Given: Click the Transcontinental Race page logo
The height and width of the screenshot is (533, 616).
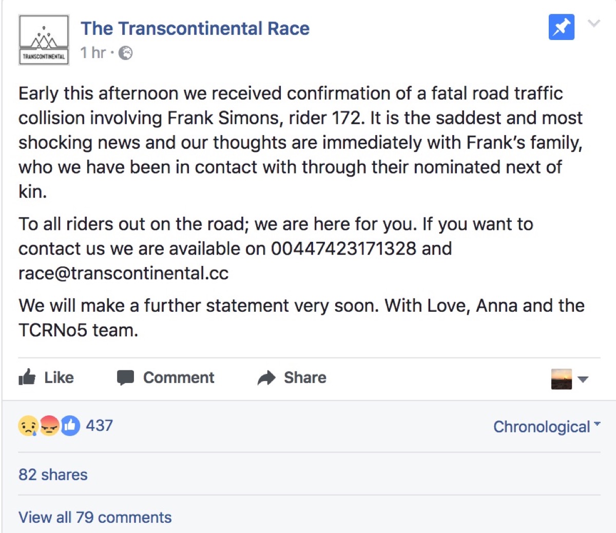Looking at the screenshot, I should point(44,40).
